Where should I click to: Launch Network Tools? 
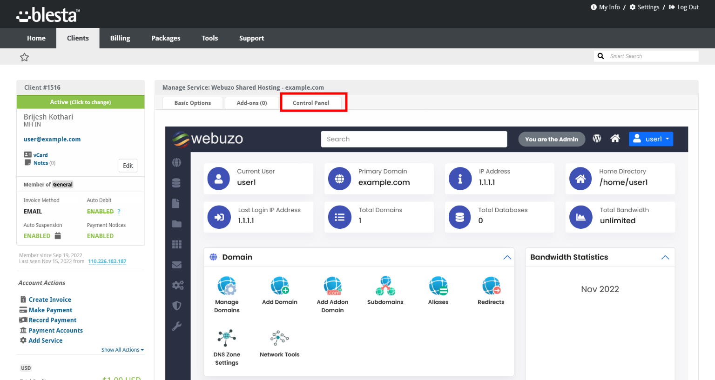coord(279,339)
